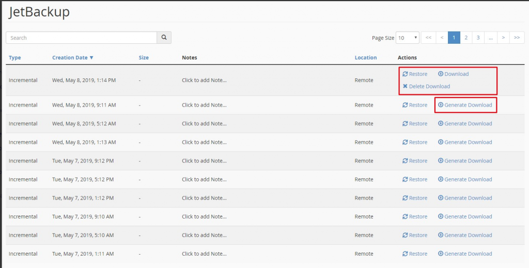Add a note to the May 8 1:13 AM backup
The height and width of the screenshot is (268, 529).
pyautogui.click(x=204, y=142)
